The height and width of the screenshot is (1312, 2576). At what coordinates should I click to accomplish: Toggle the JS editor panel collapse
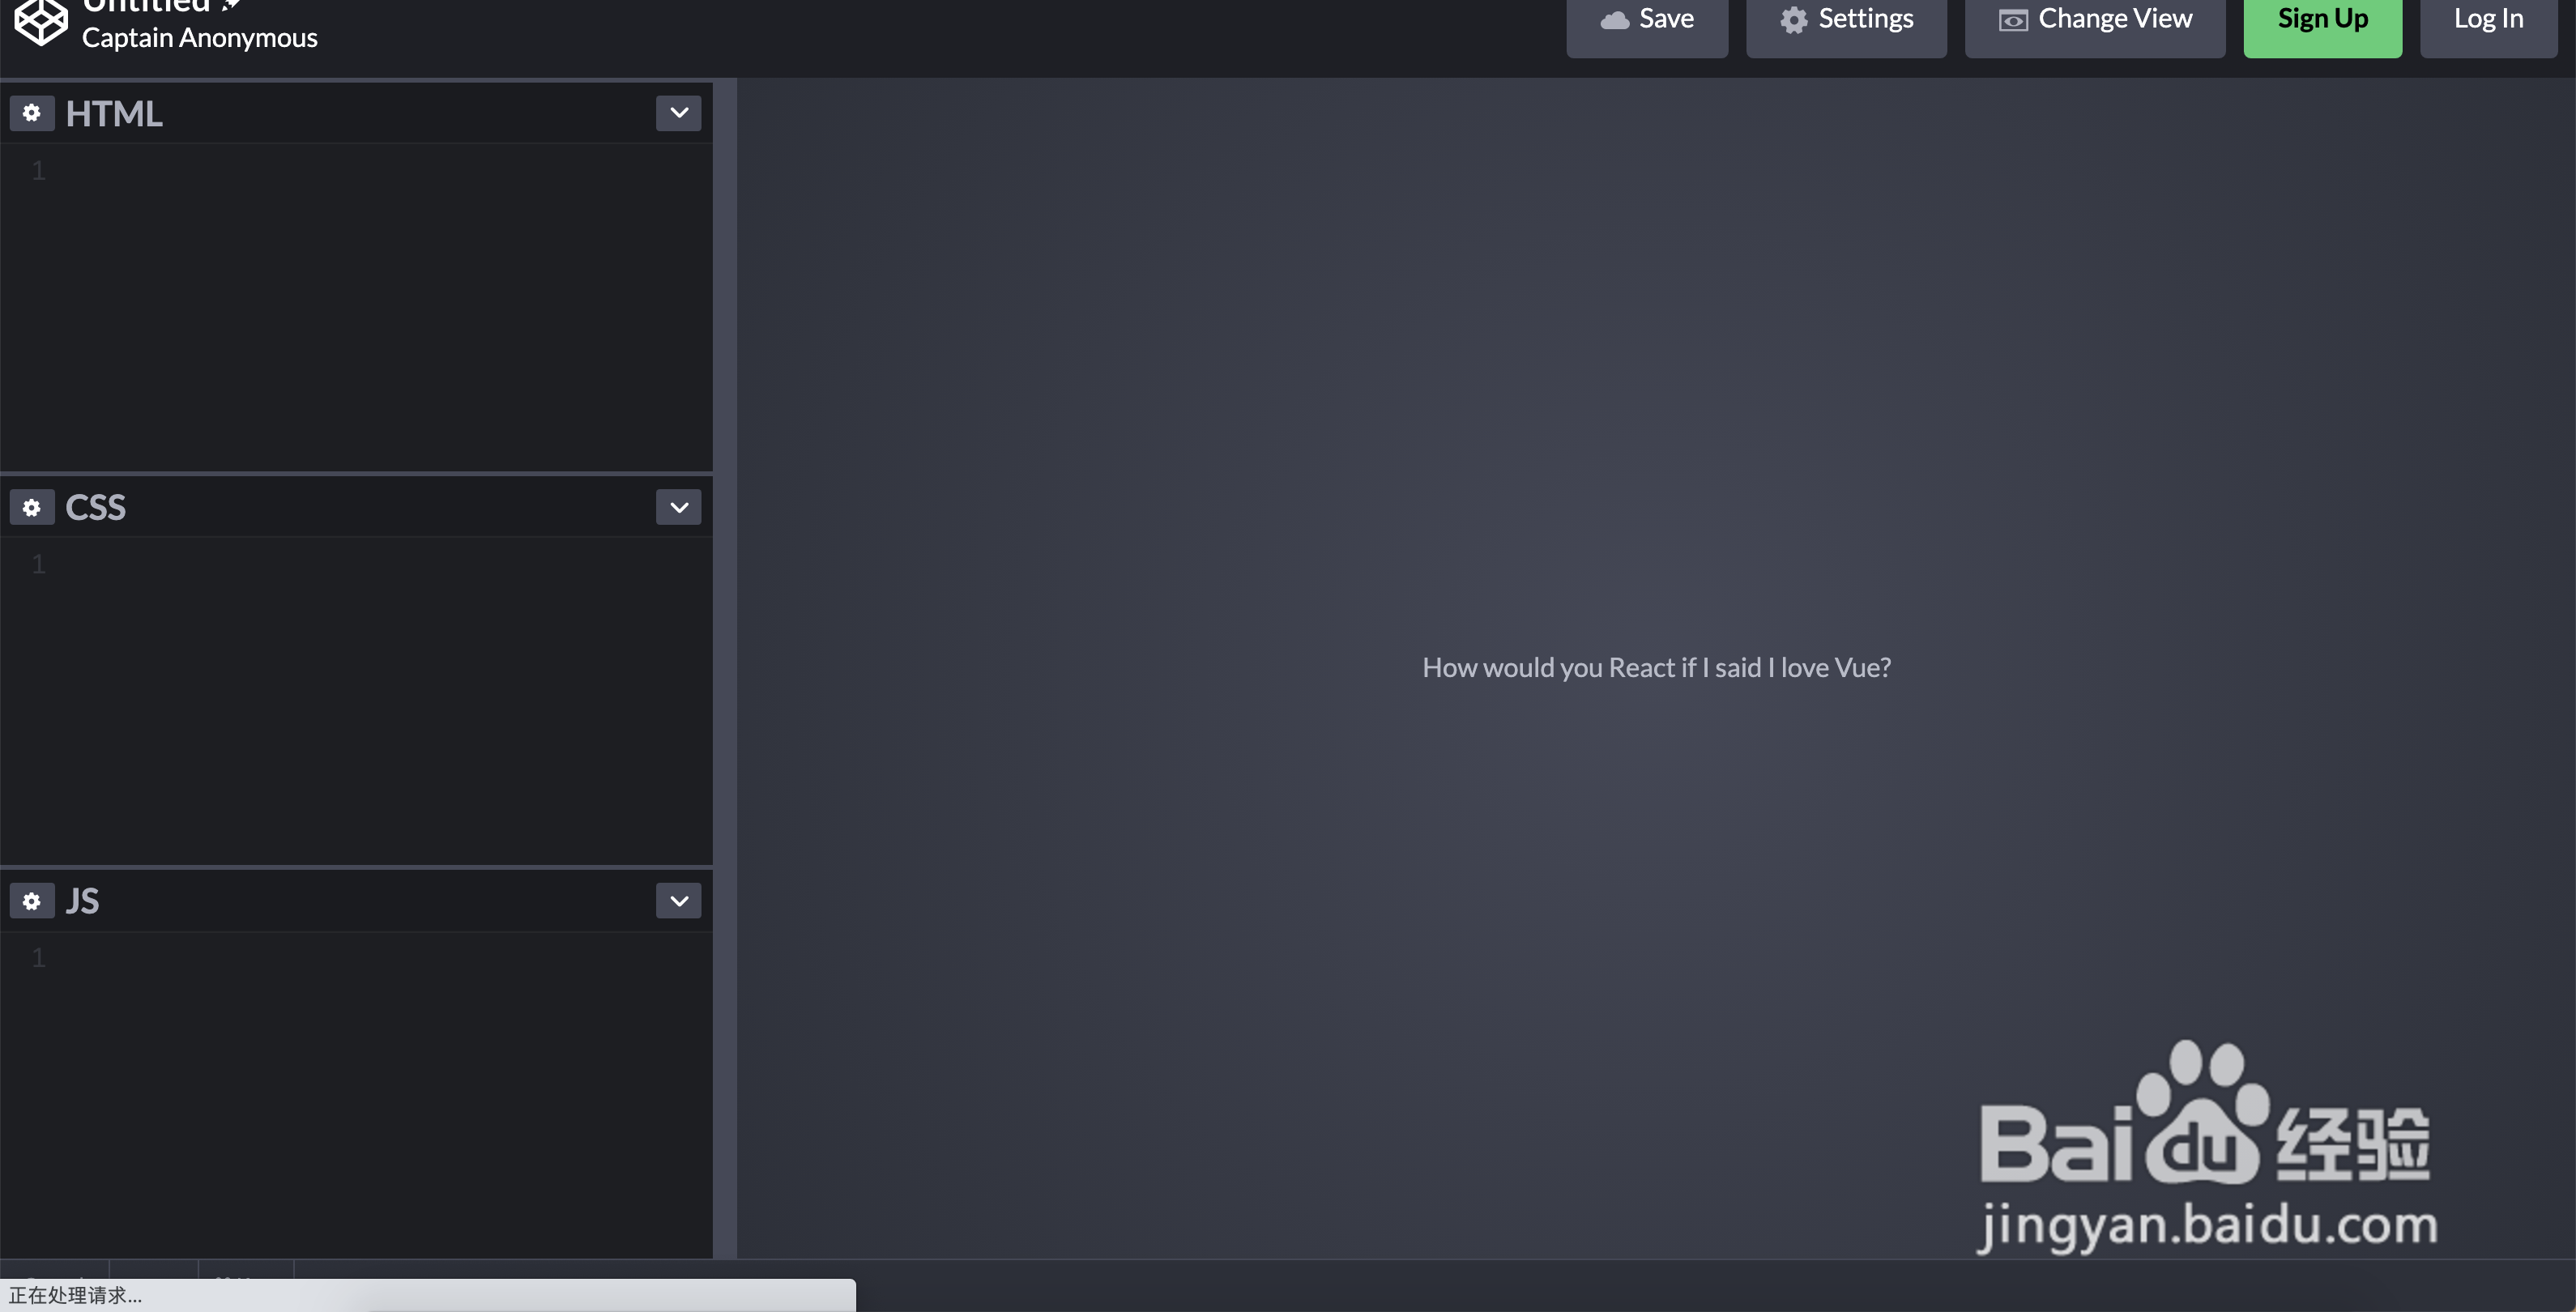tap(678, 901)
